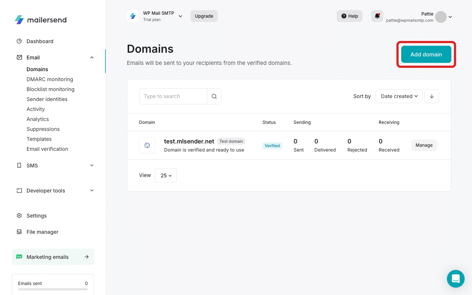
Task: Manage the test.mlsender.net domain
Action: [x=424, y=145]
